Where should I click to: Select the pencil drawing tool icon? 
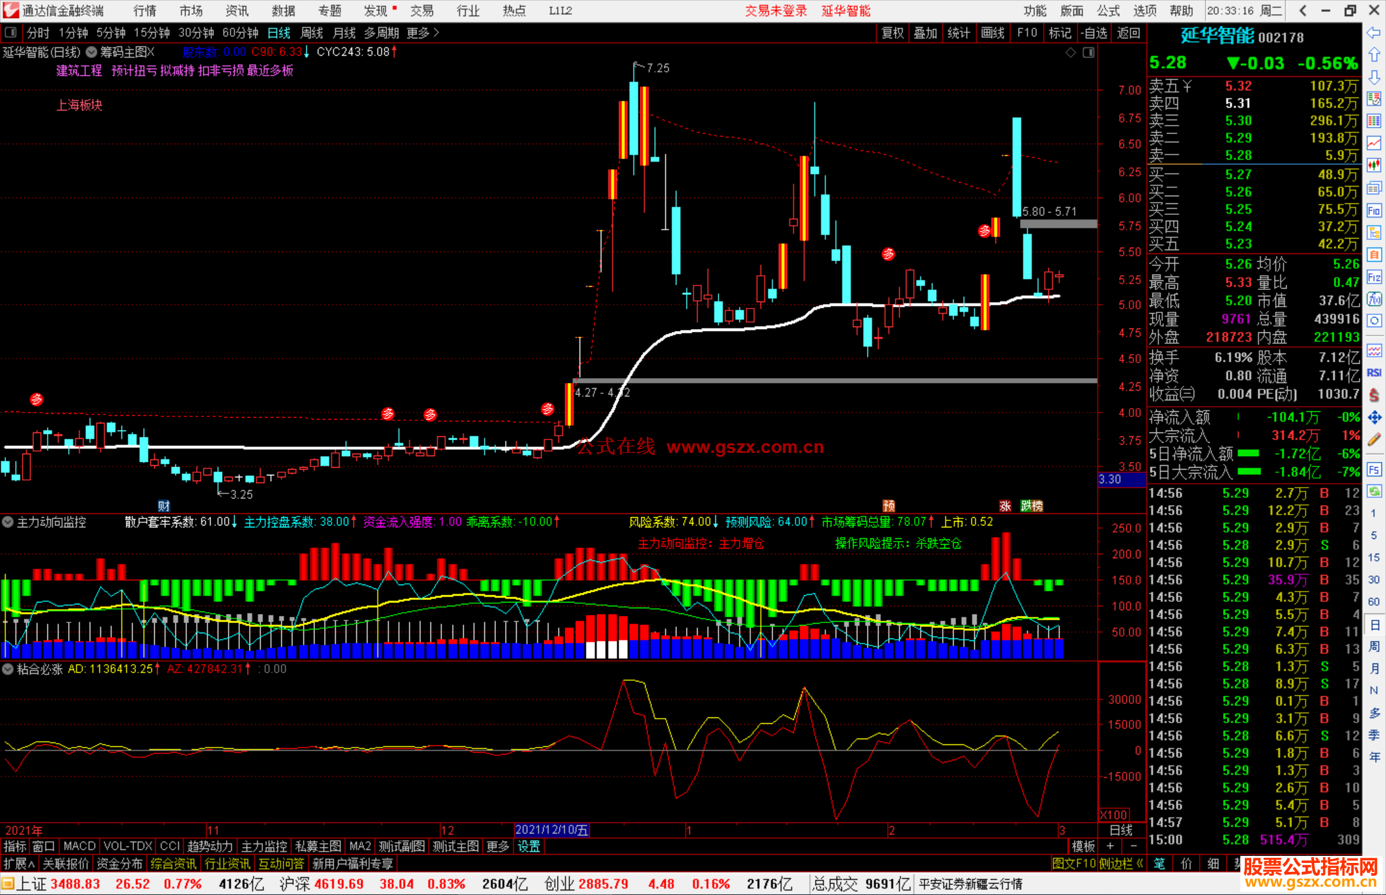[x=1374, y=439]
